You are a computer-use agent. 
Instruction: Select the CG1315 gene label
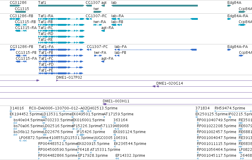point(22,9)
